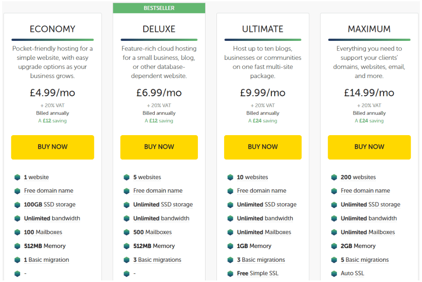The image size is (422, 282).
Task: Click hexagon bullet next to 200 websites
Action: [x=334, y=177]
